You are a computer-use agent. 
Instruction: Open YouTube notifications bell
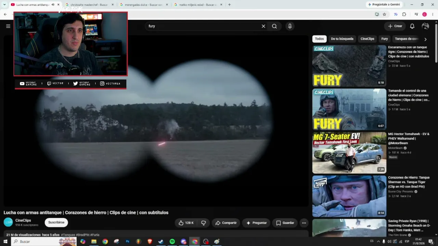coord(412,26)
